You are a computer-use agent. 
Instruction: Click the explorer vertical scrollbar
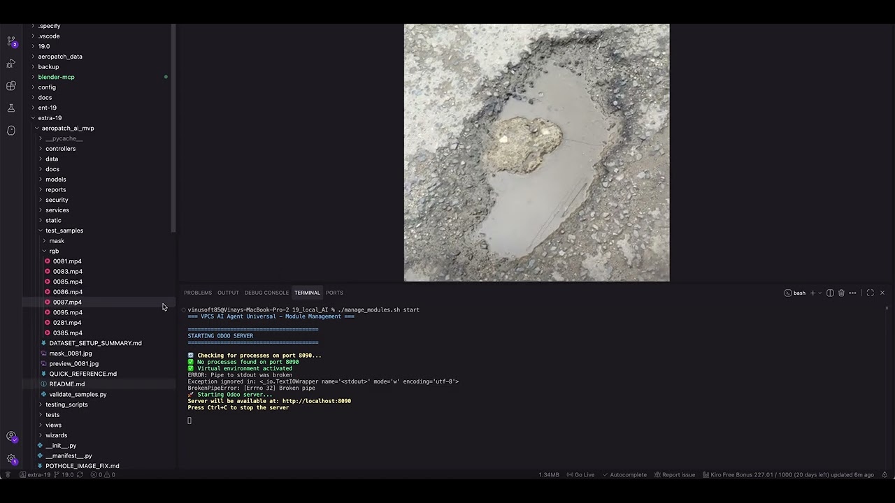pos(173,128)
